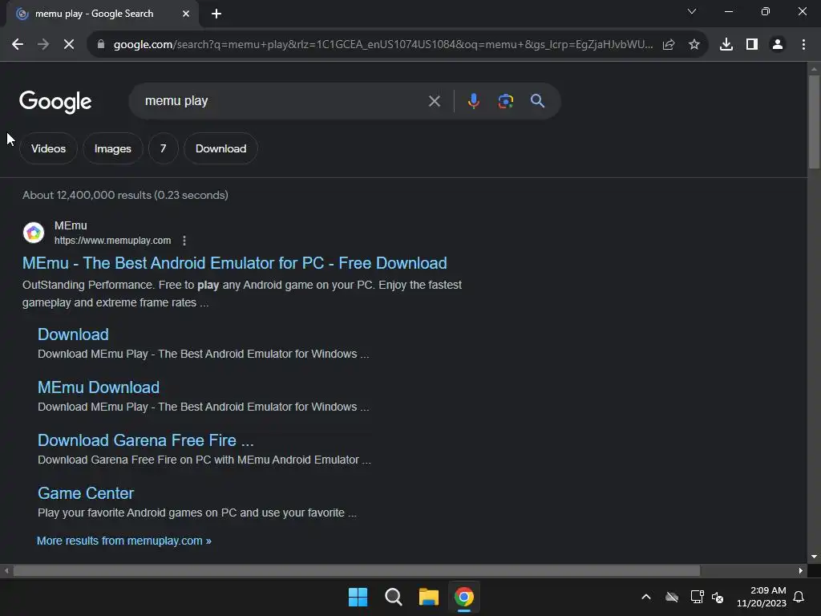Viewport: 821px width, 616px height.
Task: Open the Windows Start menu
Action: click(358, 597)
